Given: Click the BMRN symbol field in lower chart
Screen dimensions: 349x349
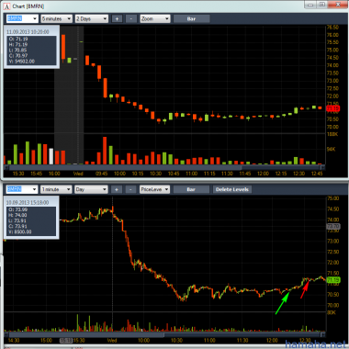Looking at the screenshot, I should (22, 189).
